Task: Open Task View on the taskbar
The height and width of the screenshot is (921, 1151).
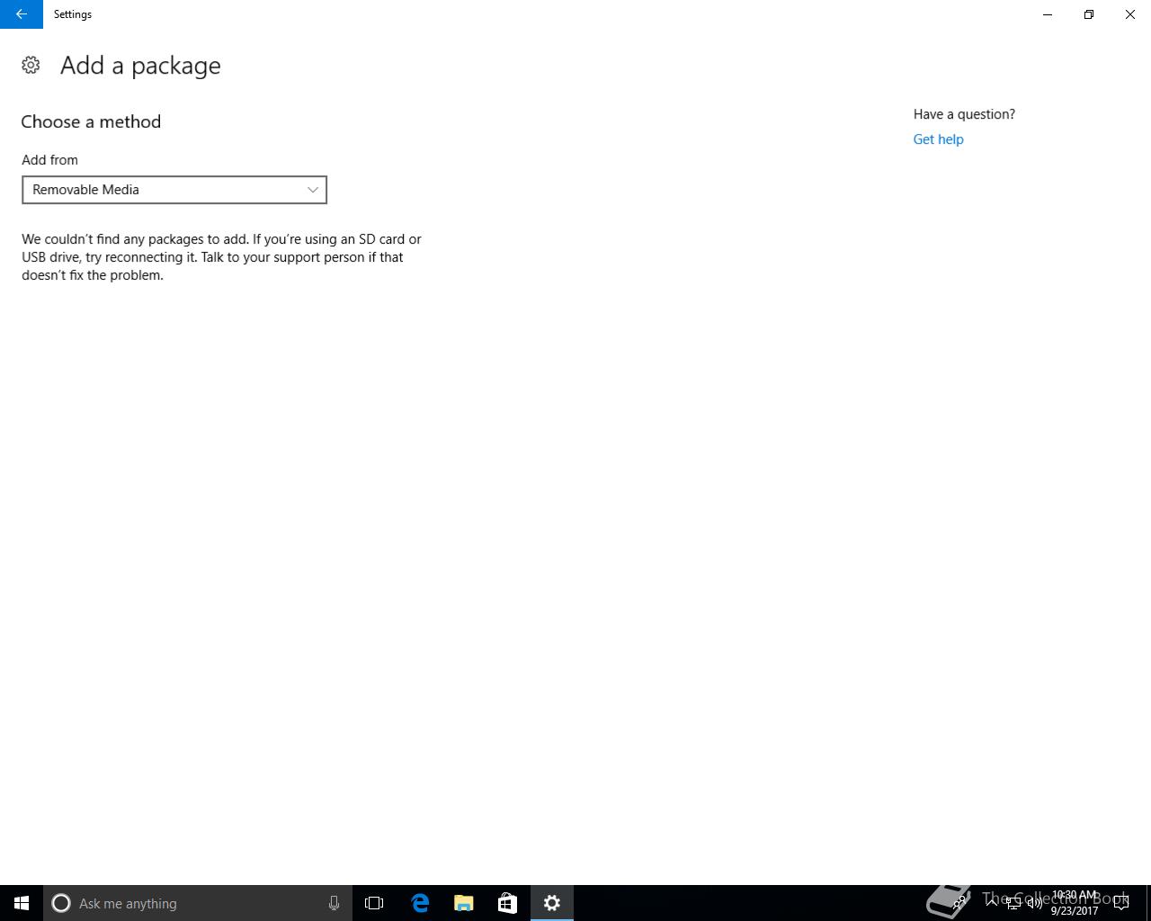Action: (374, 903)
